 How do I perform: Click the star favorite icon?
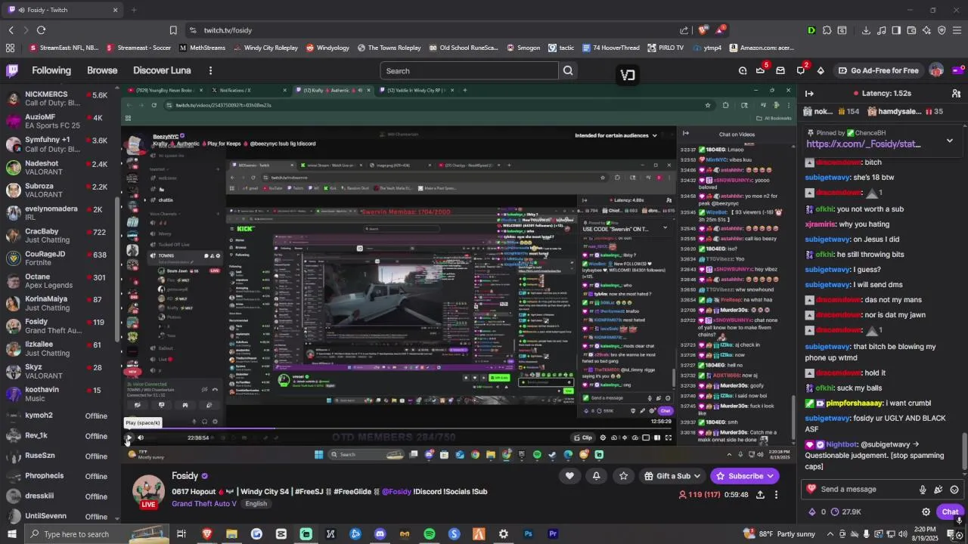coord(623,476)
